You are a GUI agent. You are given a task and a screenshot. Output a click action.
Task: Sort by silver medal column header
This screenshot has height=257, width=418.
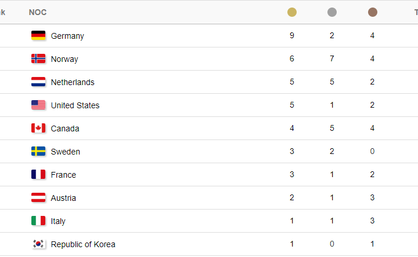point(332,12)
